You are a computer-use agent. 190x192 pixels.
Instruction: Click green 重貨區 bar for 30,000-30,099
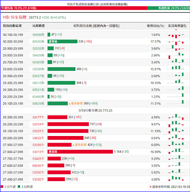coord(62,41)
